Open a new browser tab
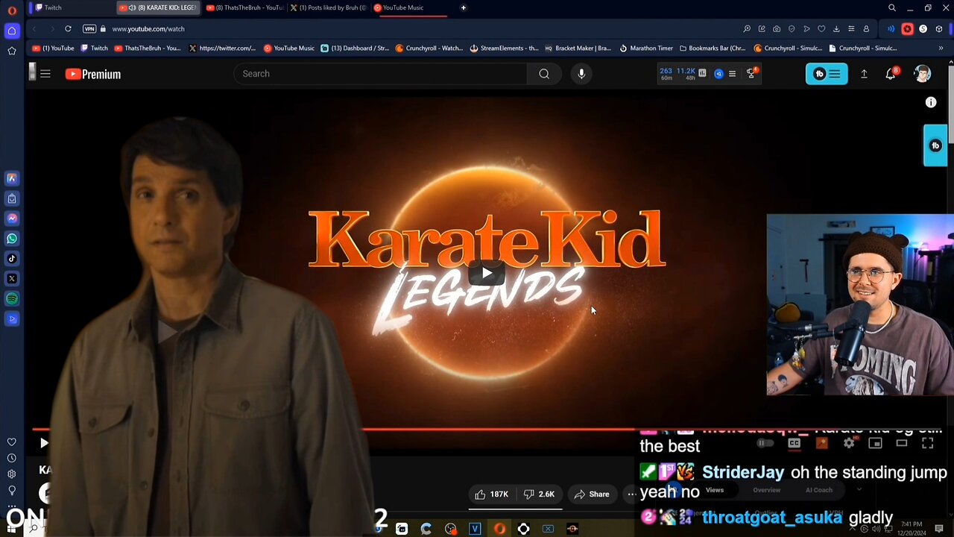Viewport: 954px width, 537px height. pos(463,7)
